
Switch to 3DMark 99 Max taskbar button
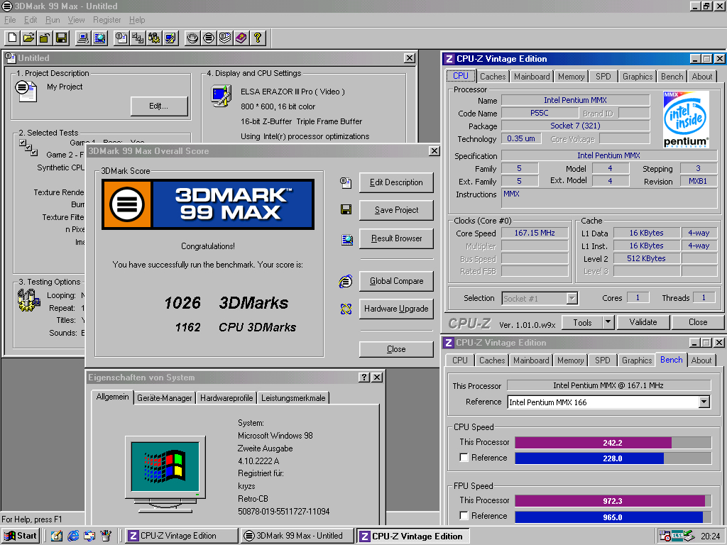click(297, 536)
